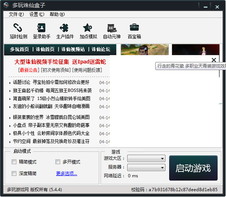Viewport: 226px width, 197px height.
Task: Open news 猴王奋起千钧棒 每周五猴王BOSS将来袭
Action: pyautogui.click(x=52, y=90)
